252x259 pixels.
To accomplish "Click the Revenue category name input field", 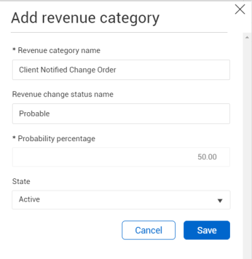I will pyautogui.click(x=121, y=70).
